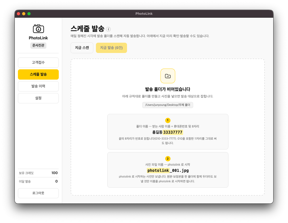This screenshot has height=223, width=288.
Task: Click the 로그아웃 button
Action: coord(38,193)
